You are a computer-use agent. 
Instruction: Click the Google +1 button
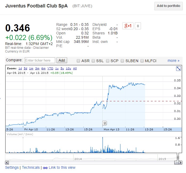[128, 26]
